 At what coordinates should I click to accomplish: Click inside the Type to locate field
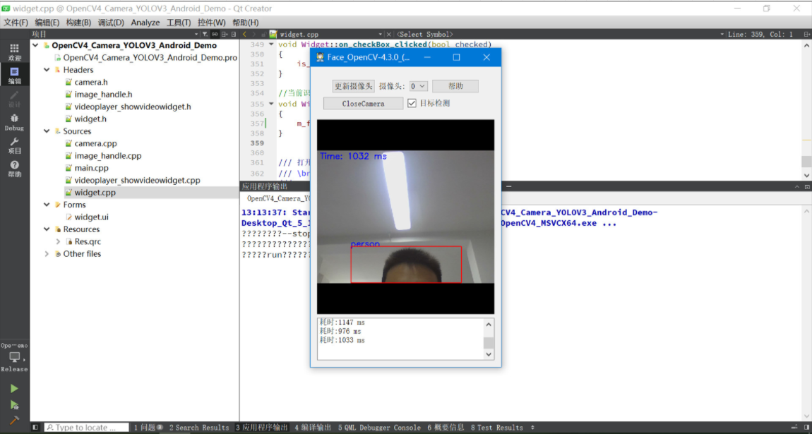85,427
